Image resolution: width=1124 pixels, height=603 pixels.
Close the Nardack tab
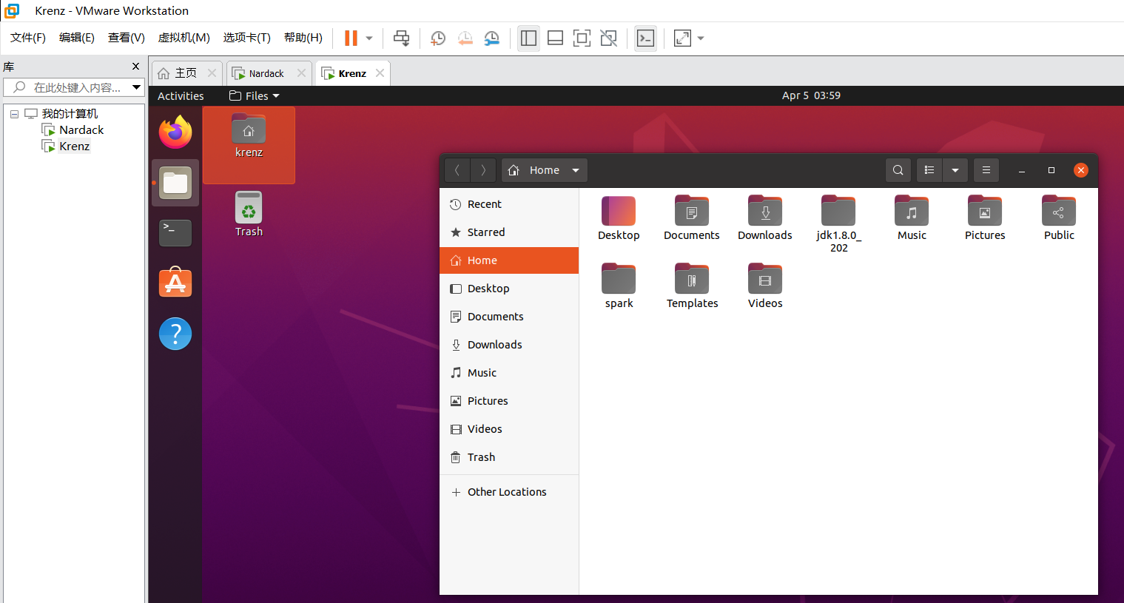click(x=301, y=73)
